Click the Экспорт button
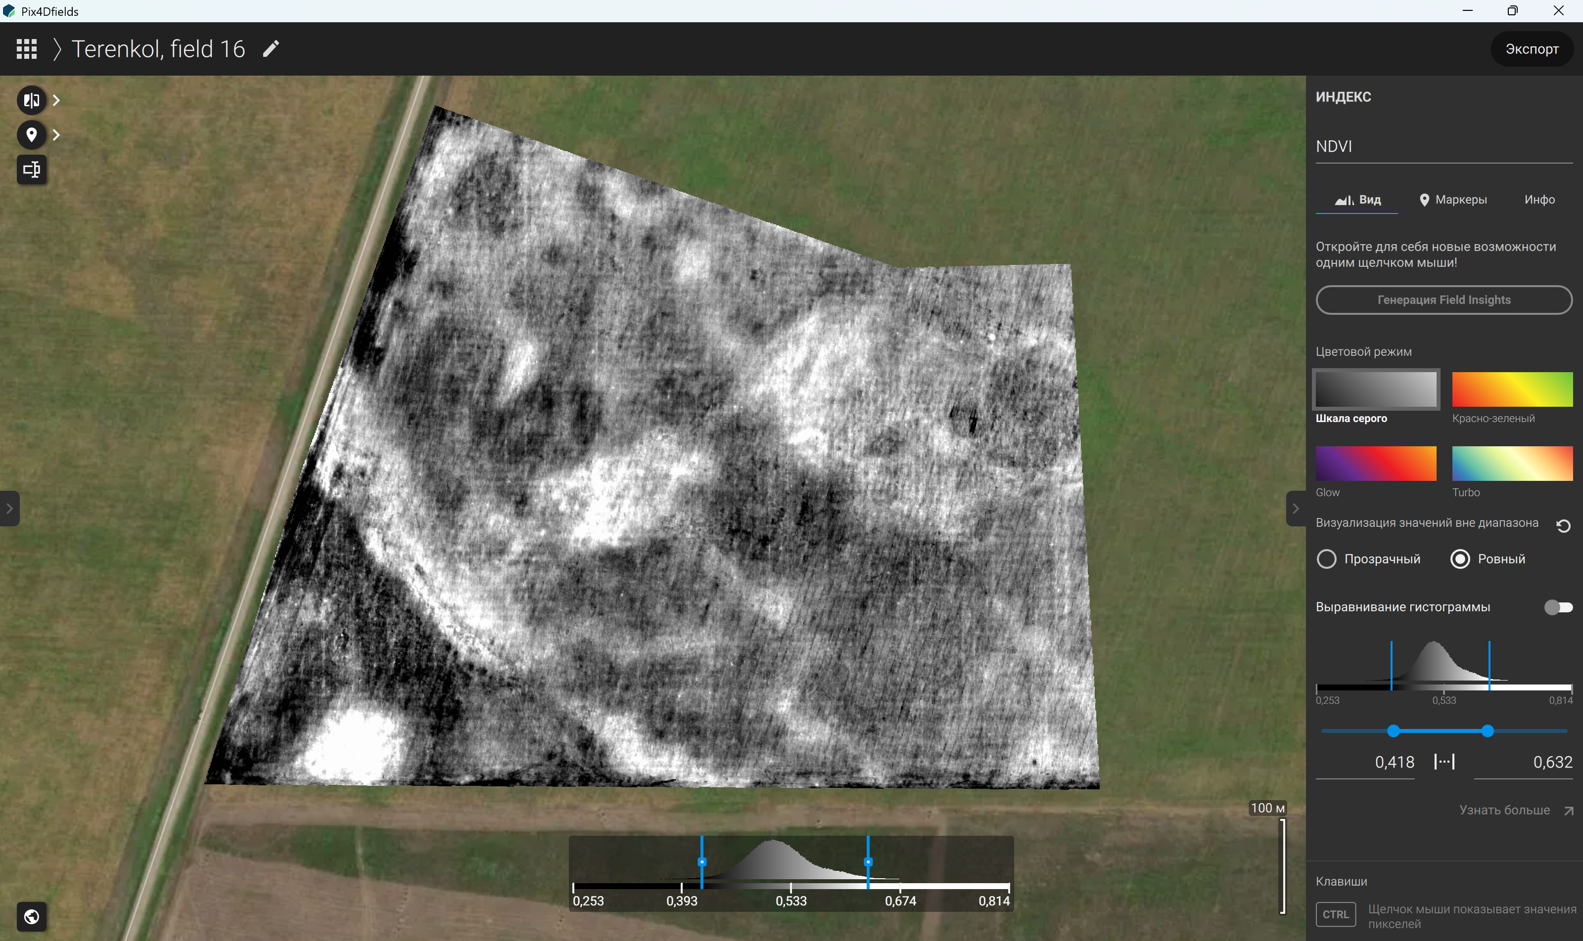This screenshot has width=1583, height=941. coord(1532,49)
